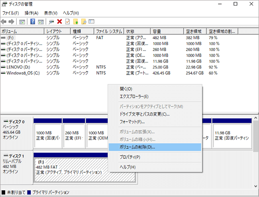
Task: Choose エクスプローラー(E) in context menu
Action: click(155, 97)
